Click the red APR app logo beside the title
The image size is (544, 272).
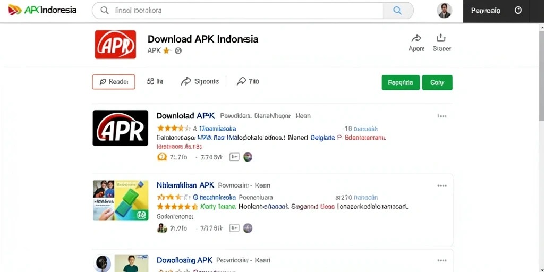coord(115,45)
